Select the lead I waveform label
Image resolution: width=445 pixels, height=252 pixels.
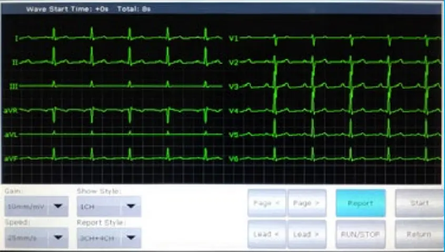[16, 38]
